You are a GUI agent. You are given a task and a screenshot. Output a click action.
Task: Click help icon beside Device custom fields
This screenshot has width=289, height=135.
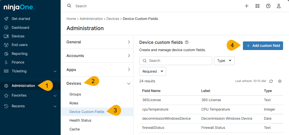(187, 42)
